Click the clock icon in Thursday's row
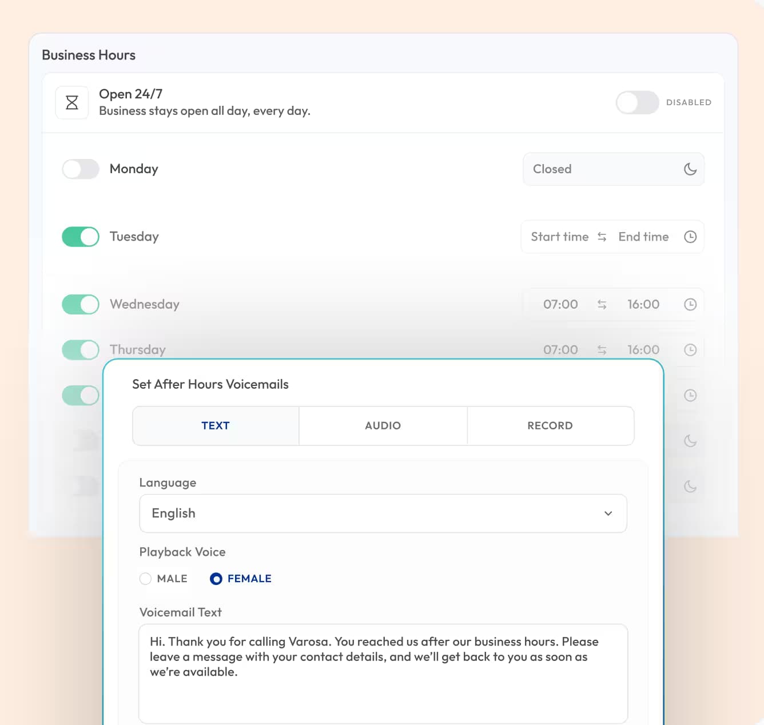The height and width of the screenshot is (725, 764). click(690, 349)
